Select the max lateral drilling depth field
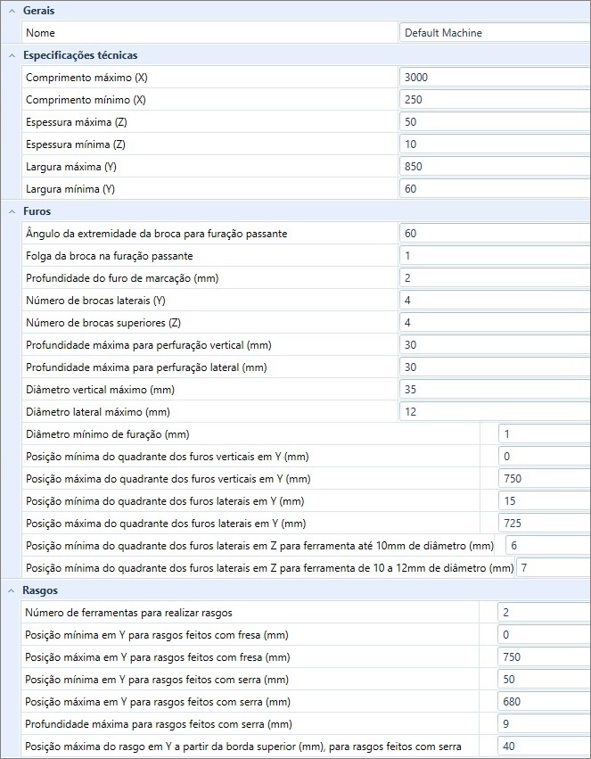 (496, 367)
